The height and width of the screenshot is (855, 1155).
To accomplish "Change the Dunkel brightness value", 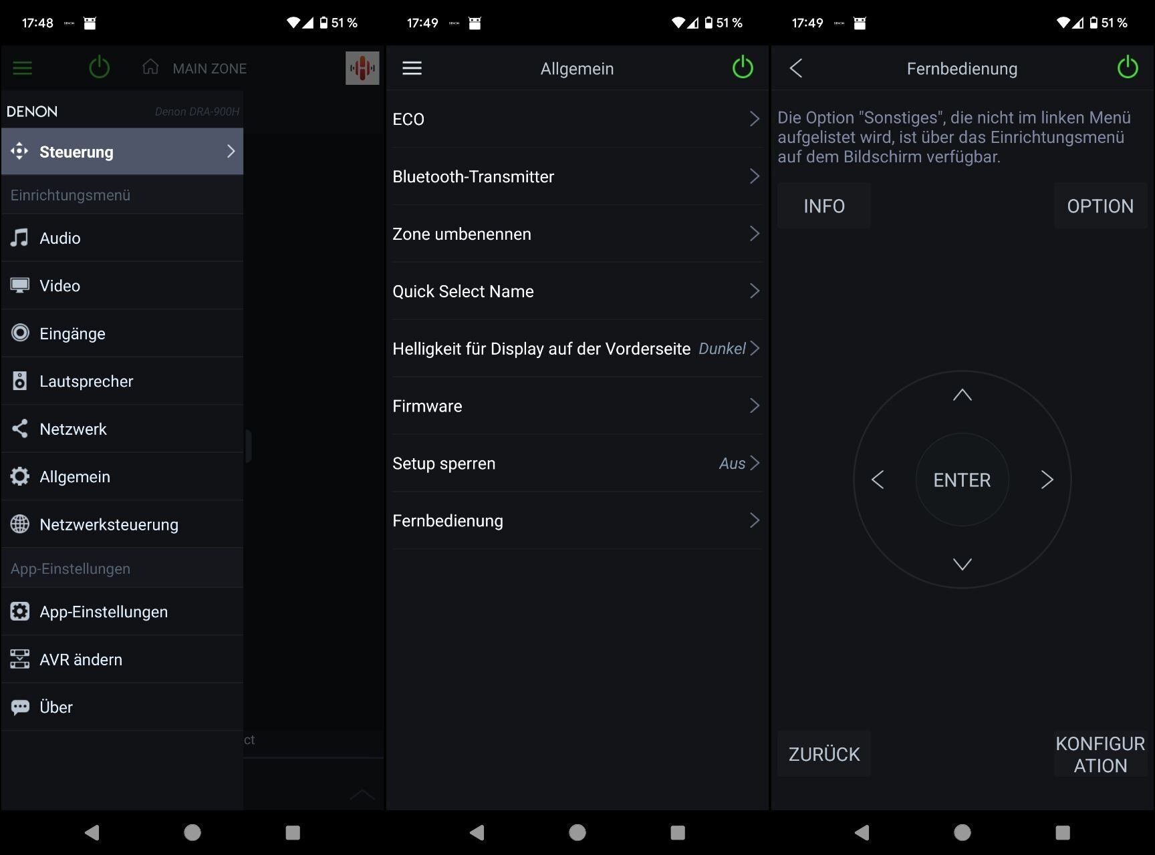I will pos(722,349).
